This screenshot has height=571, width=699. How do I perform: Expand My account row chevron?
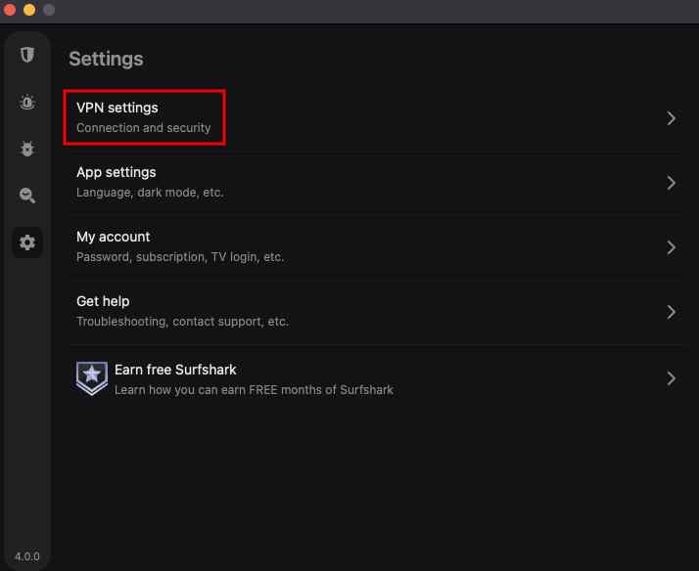[x=671, y=247]
